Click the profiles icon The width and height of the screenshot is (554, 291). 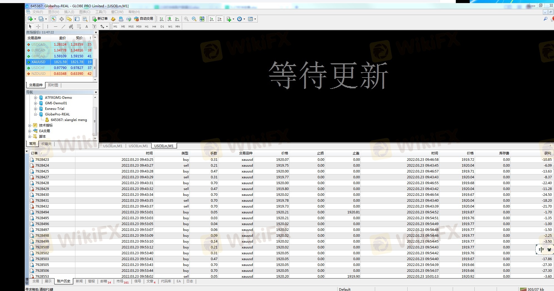point(41,19)
